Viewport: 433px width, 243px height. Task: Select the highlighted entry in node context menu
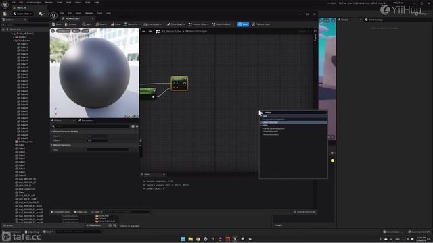293,122
